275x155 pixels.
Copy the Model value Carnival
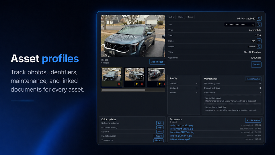(259, 46)
